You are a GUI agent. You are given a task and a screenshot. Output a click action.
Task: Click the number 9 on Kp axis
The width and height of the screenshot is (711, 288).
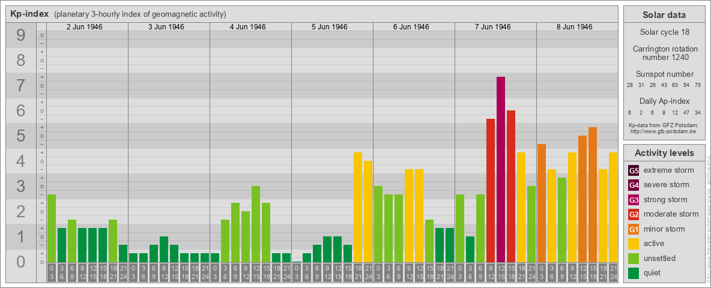(x=20, y=36)
